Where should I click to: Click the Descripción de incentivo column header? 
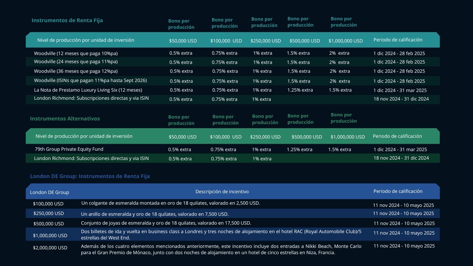222,192
